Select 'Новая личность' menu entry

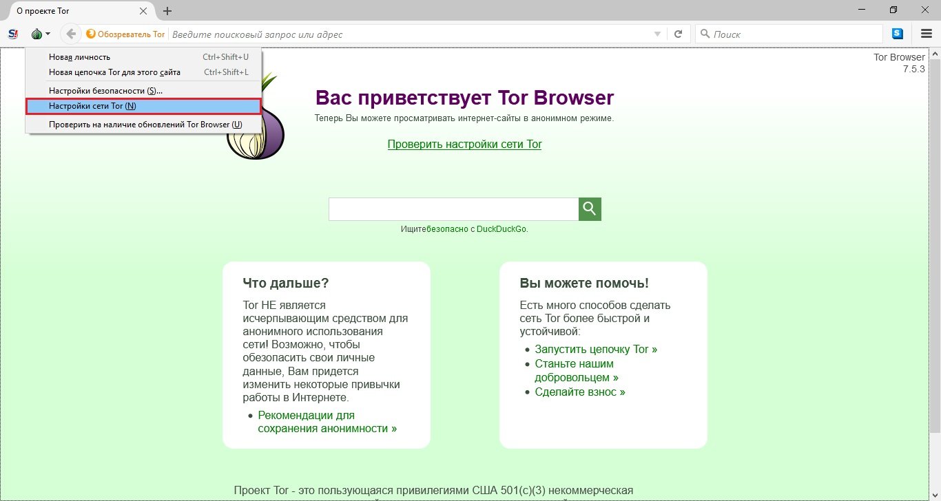143,57
